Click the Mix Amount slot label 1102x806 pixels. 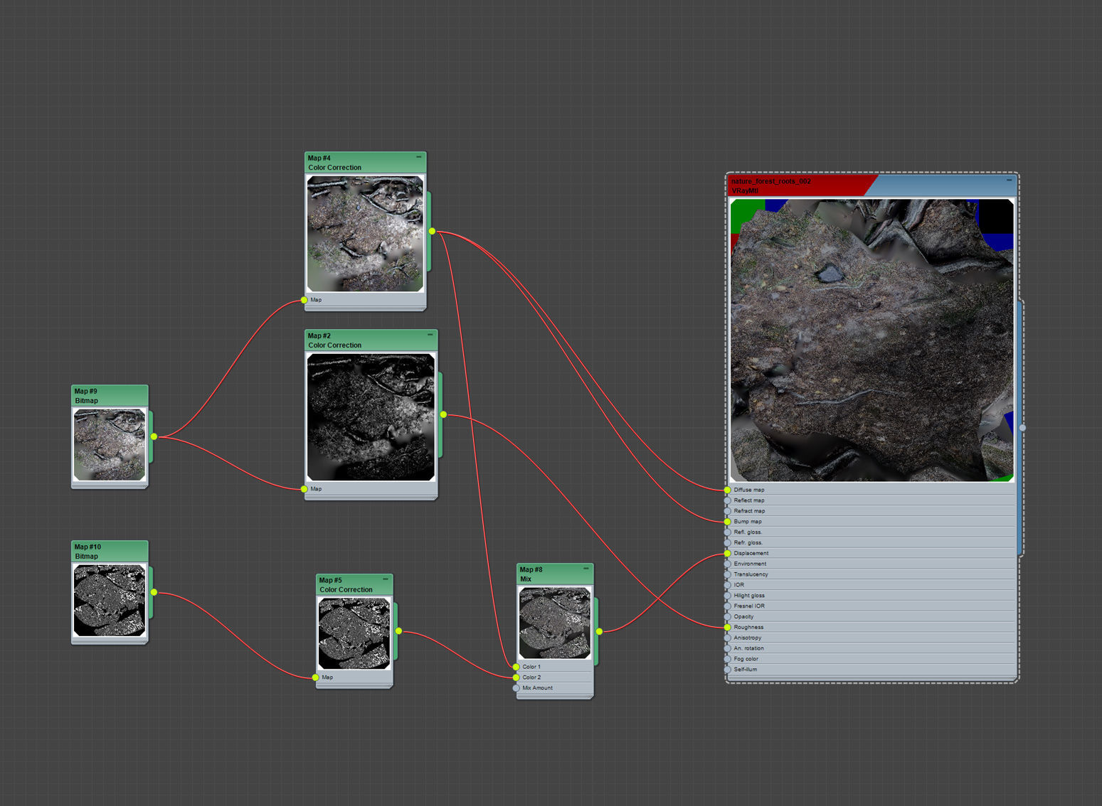pyautogui.click(x=538, y=688)
